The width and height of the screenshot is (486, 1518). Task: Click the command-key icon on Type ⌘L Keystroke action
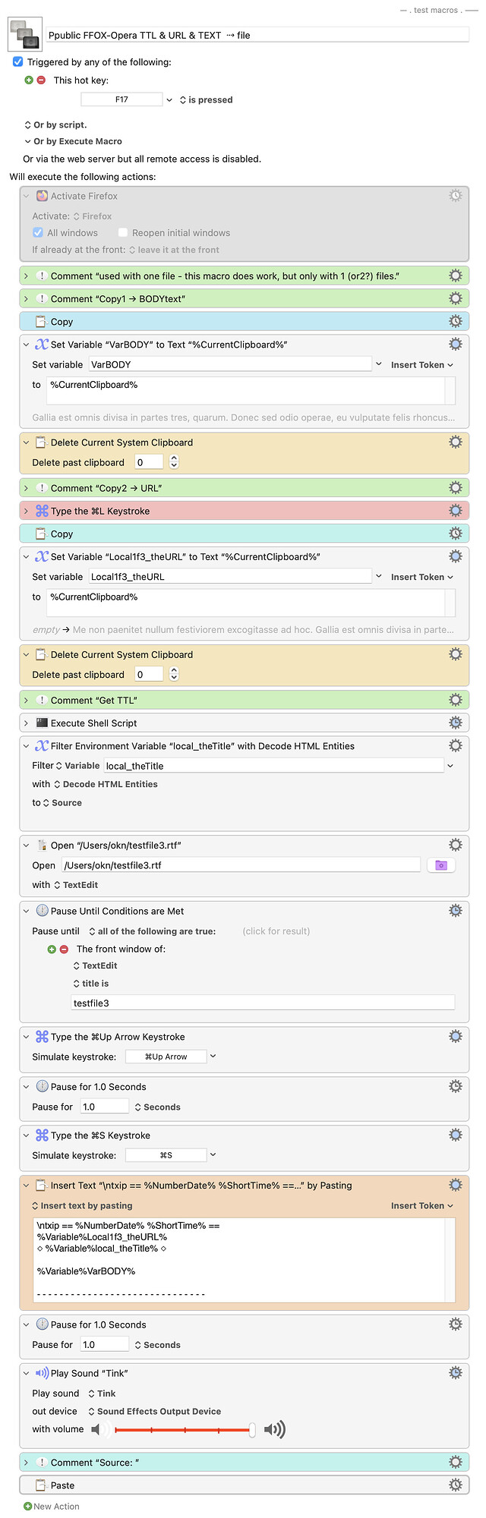(42, 510)
